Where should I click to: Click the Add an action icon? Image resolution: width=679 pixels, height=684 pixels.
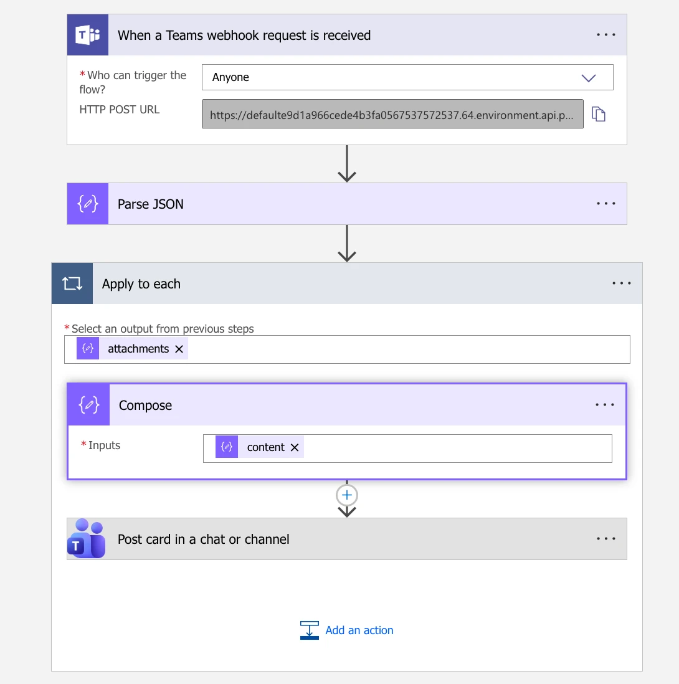coord(309,630)
